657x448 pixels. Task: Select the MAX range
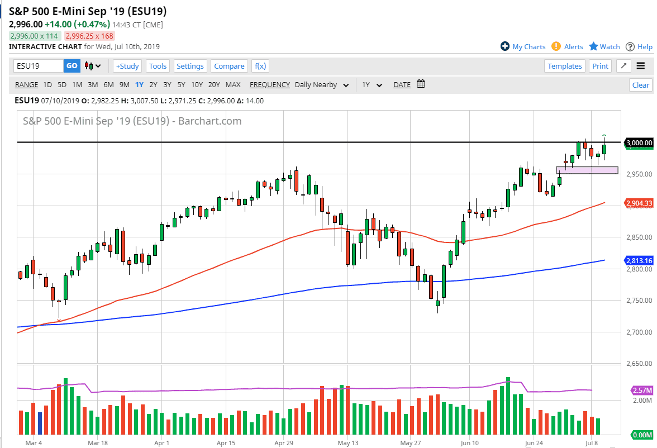pos(233,85)
